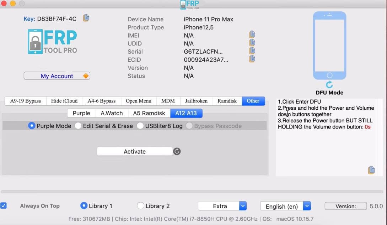Switch to the Hide iCloud tab

pyautogui.click(x=64, y=101)
